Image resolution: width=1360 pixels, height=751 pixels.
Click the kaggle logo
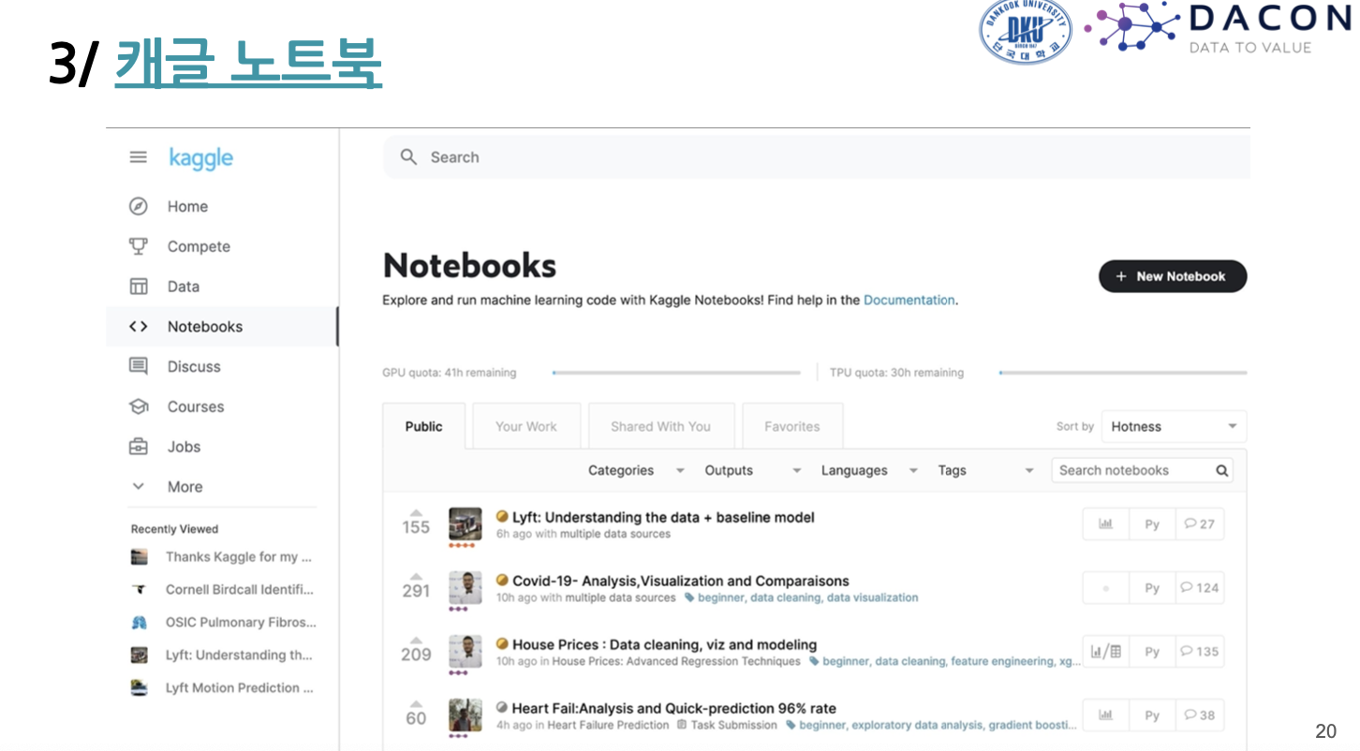point(201,158)
